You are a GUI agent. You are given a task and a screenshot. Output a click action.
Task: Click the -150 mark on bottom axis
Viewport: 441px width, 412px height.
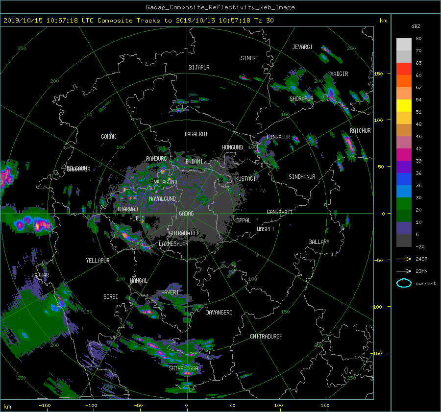pos(45,405)
